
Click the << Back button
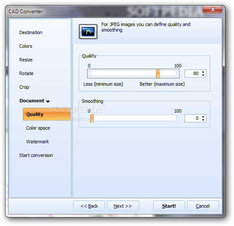click(x=89, y=206)
